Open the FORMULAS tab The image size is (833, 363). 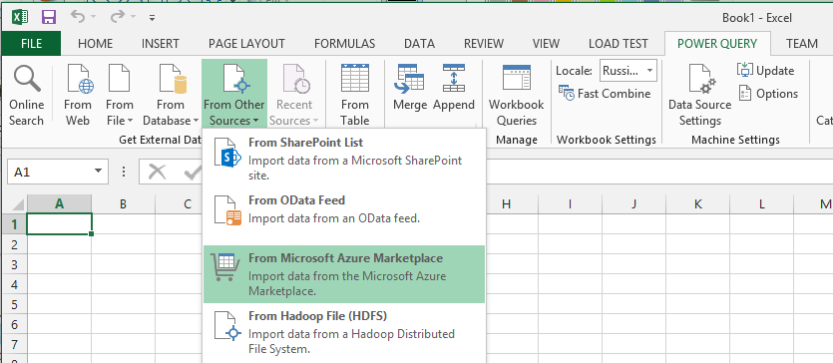(x=344, y=44)
